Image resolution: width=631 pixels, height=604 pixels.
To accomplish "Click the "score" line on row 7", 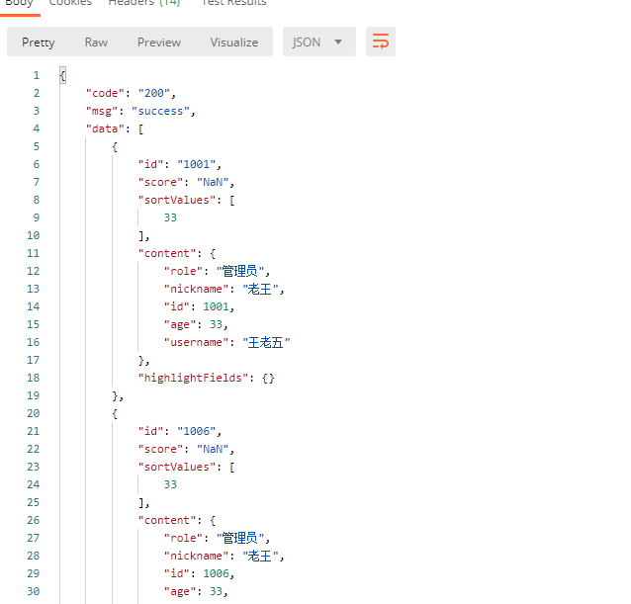I will pos(186,182).
